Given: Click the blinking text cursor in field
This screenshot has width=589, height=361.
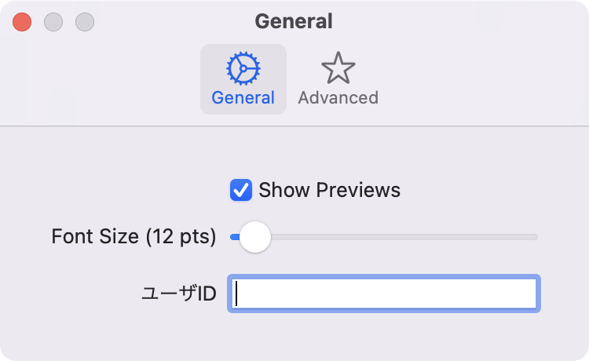Looking at the screenshot, I should (236, 294).
